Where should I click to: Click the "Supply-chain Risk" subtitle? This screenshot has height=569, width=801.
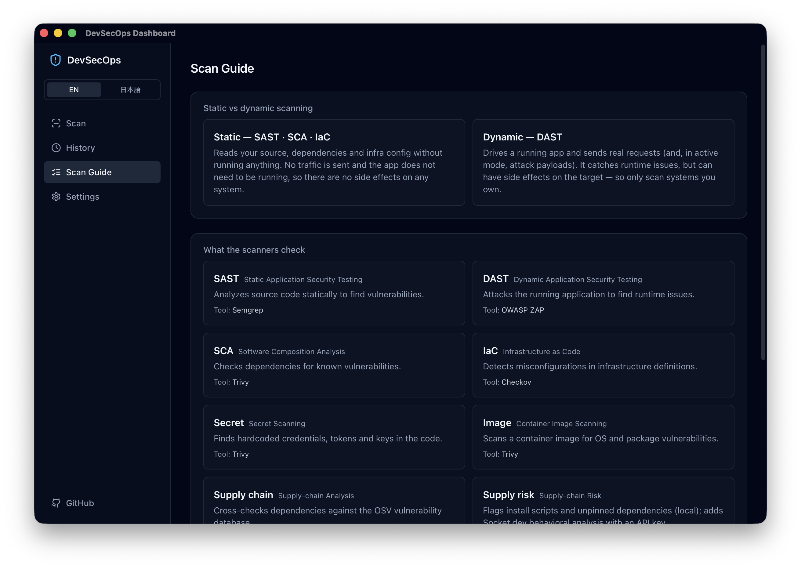(570, 496)
